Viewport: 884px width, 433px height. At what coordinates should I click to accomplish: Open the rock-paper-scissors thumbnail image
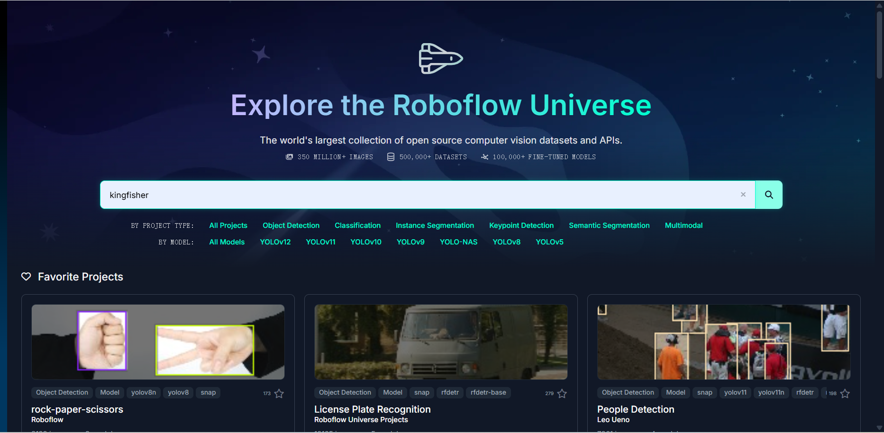pyautogui.click(x=158, y=342)
